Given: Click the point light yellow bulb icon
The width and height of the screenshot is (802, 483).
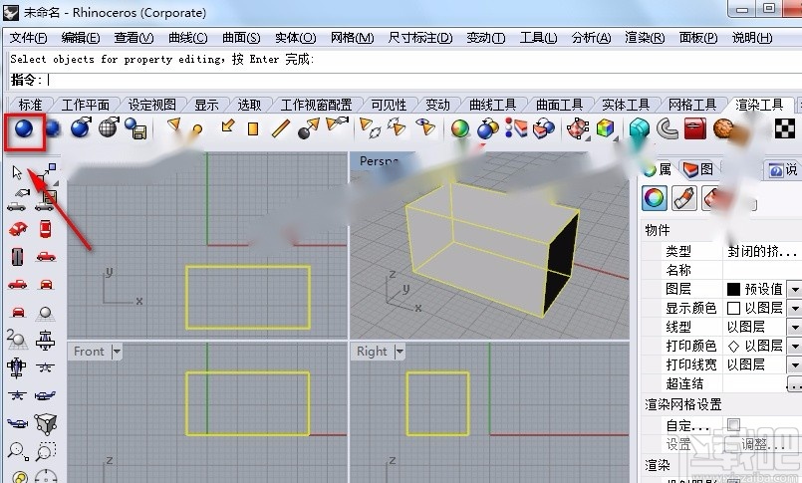Looking at the screenshot, I should 196,129.
